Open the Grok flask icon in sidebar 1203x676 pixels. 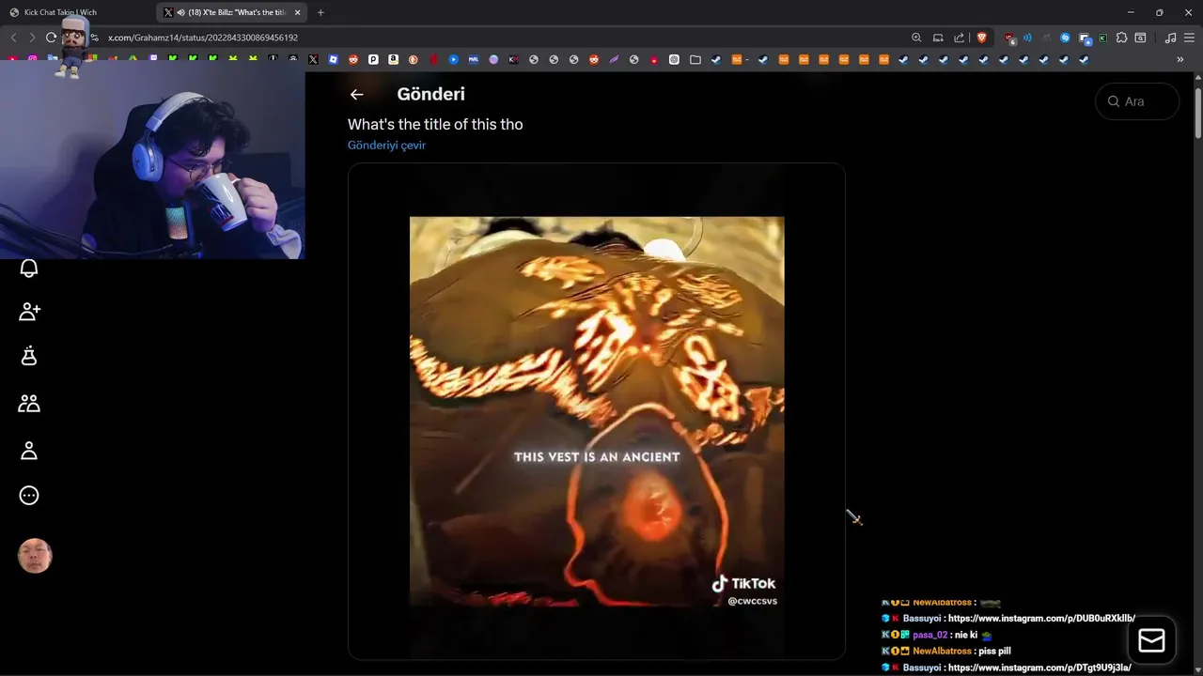point(29,356)
